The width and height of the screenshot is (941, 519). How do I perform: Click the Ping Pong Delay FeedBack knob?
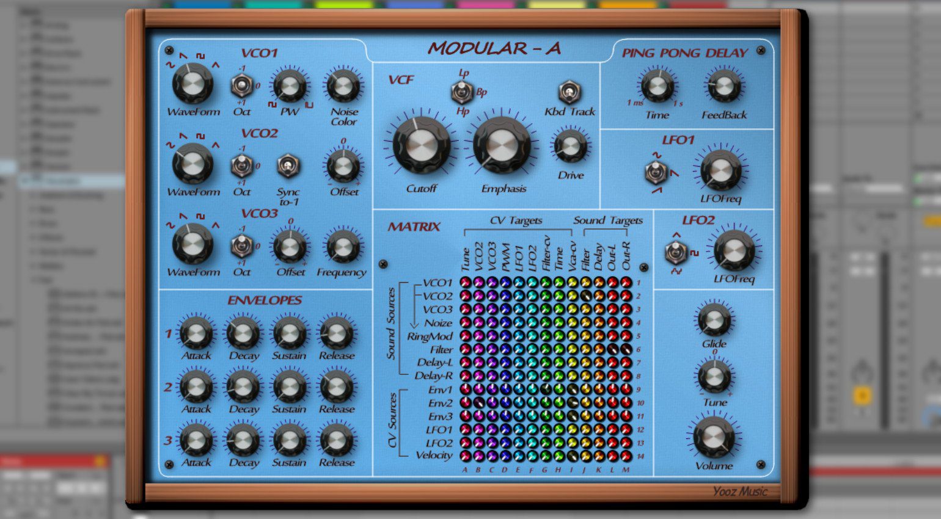tap(723, 87)
